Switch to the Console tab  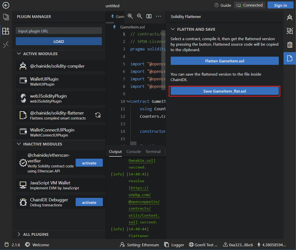pyautogui.click(x=134, y=152)
